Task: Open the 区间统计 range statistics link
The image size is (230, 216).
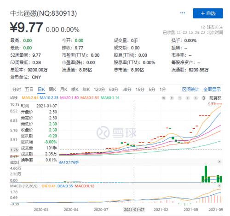Action: click(x=190, y=90)
